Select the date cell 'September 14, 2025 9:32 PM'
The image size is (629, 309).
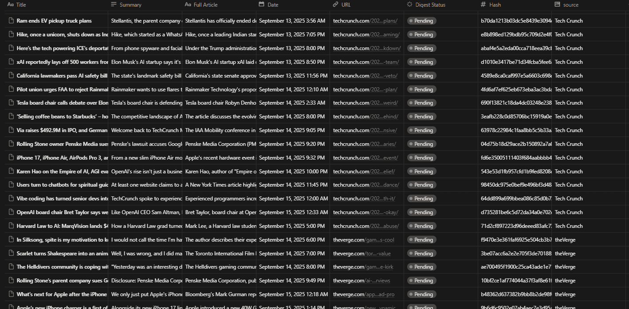click(x=292, y=158)
